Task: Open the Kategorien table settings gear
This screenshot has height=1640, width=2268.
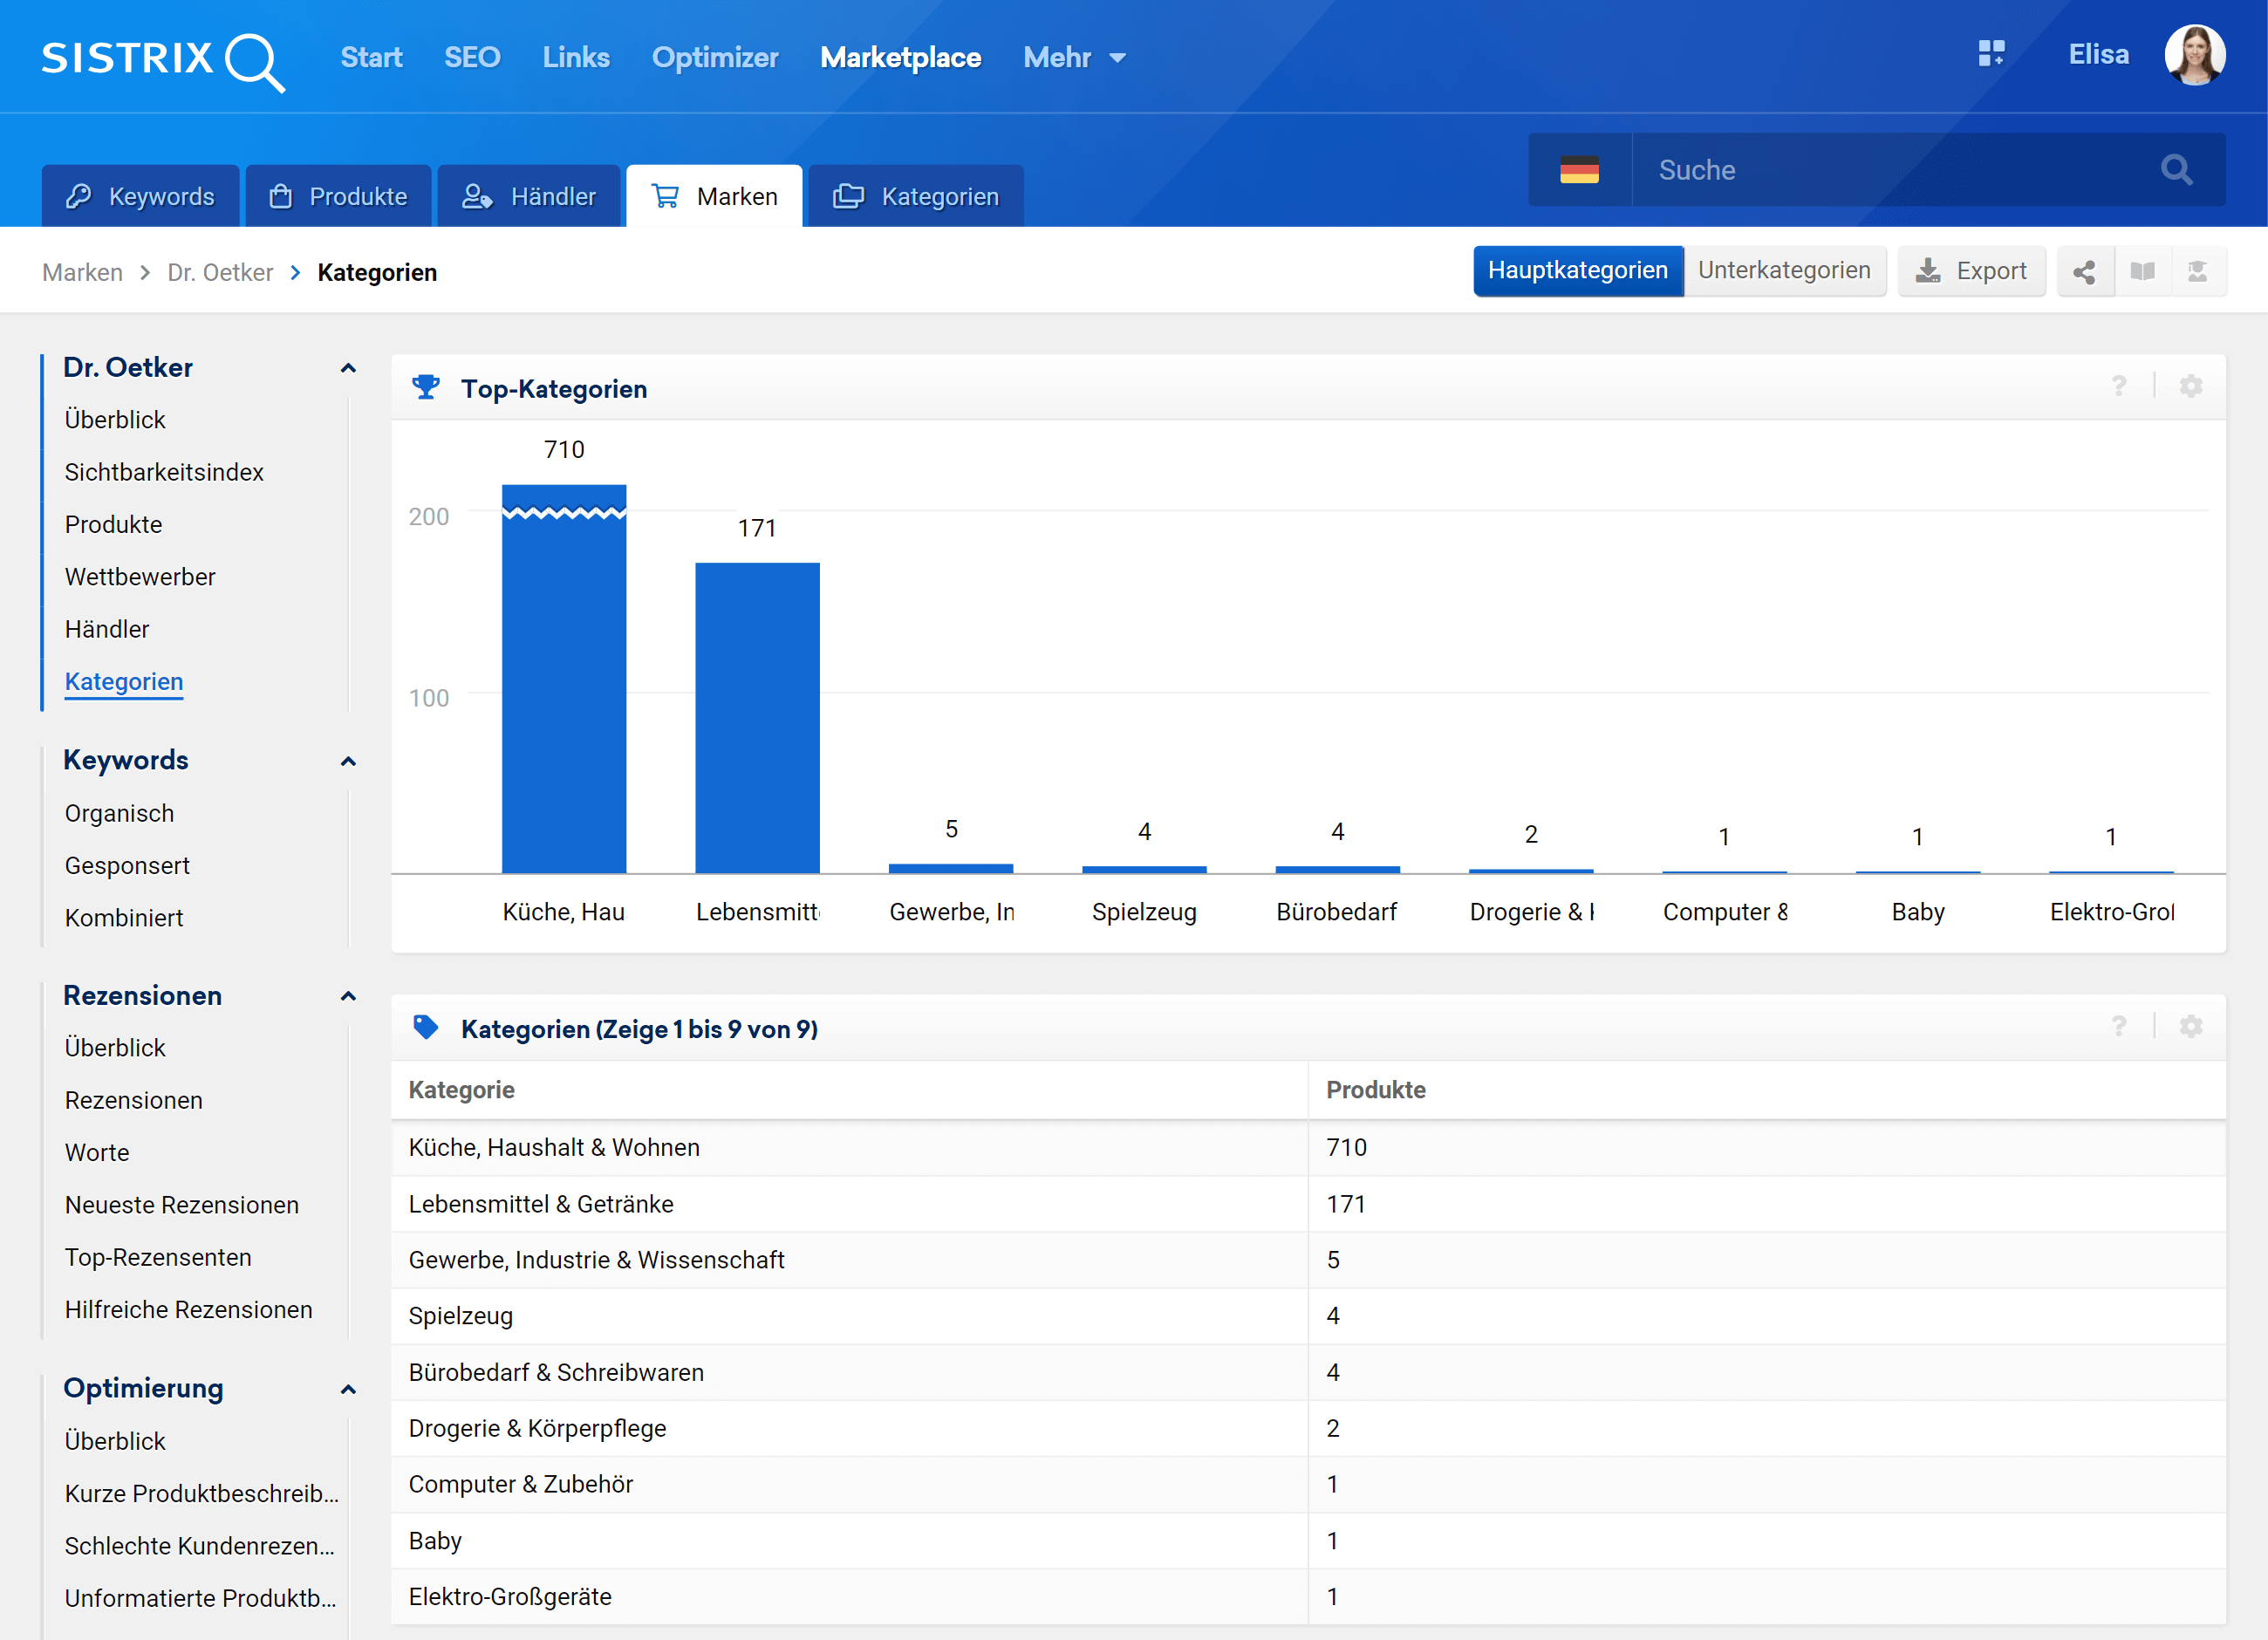Action: [x=2191, y=1027]
